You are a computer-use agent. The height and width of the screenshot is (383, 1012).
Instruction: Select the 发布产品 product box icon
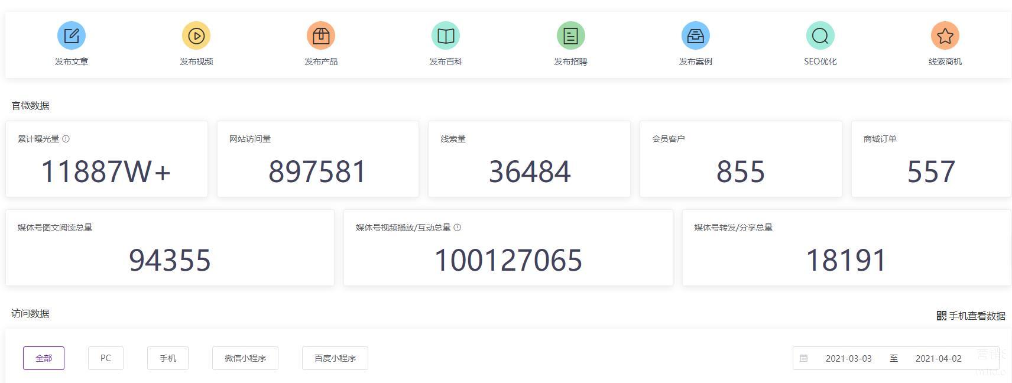click(321, 35)
